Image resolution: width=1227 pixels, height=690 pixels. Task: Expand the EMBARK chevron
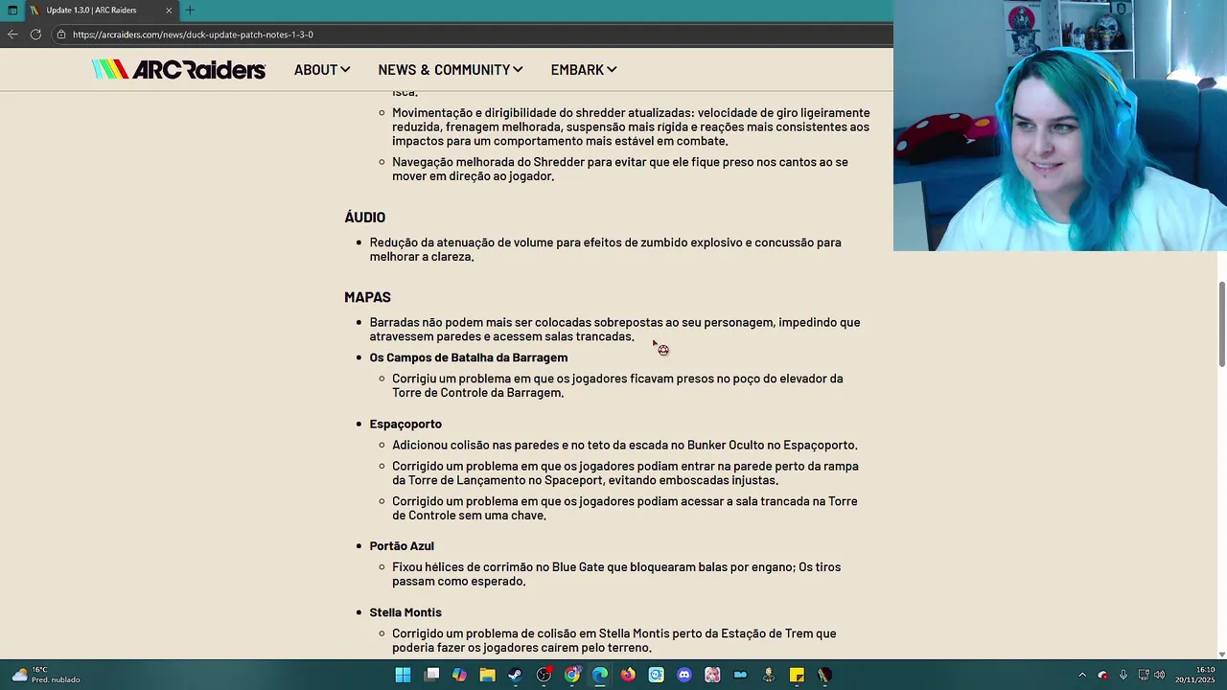[612, 70]
